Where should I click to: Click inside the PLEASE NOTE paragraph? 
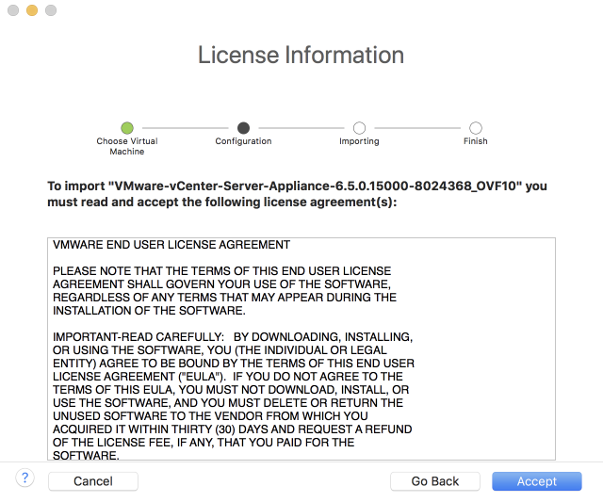(224, 291)
